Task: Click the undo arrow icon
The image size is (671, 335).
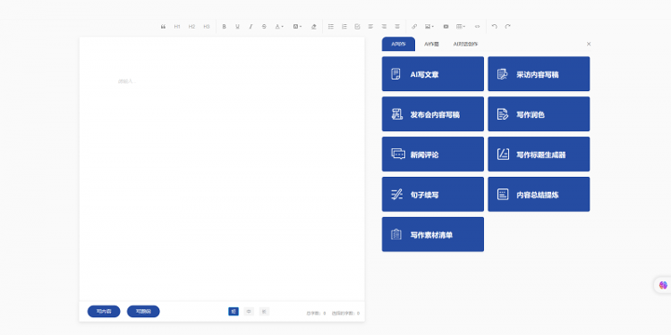Action: click(x=495, y=27)
